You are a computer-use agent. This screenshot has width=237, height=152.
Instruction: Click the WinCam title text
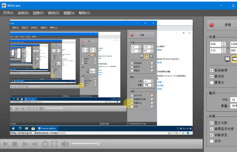point(14,6)
